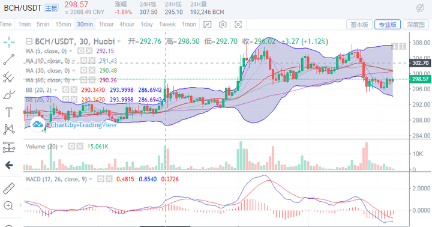Expand MA (5, close, 0) dropdown arrow
Viewport: 432px width, 227px height.
71,51
